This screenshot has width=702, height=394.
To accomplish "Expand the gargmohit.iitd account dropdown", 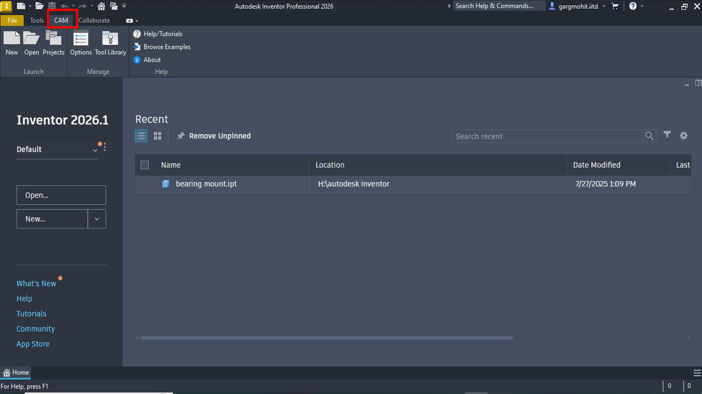I will (604, 6).
